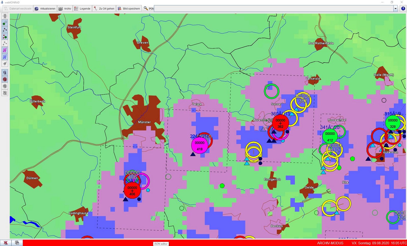Click the Bad Rothenfelde label
The width and height of the screenshot is (407, 246).
[x=321, y=43]
